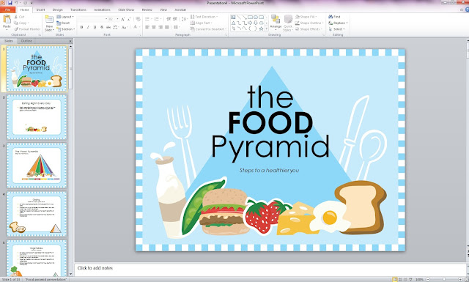Click the Center text alignment icon
This screenshot has width=469, height=282.
tap(154, 27)
